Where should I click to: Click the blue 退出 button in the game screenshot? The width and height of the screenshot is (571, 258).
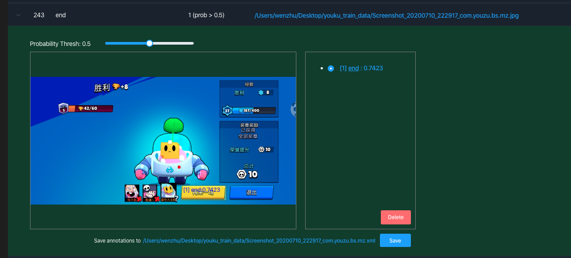pyautogui.click(x=251, y=193)
